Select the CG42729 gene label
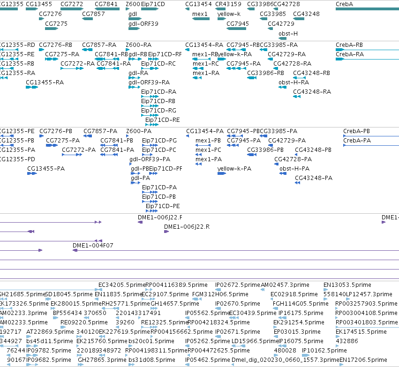Screen dimensions: 399x367 coord(281,23)
